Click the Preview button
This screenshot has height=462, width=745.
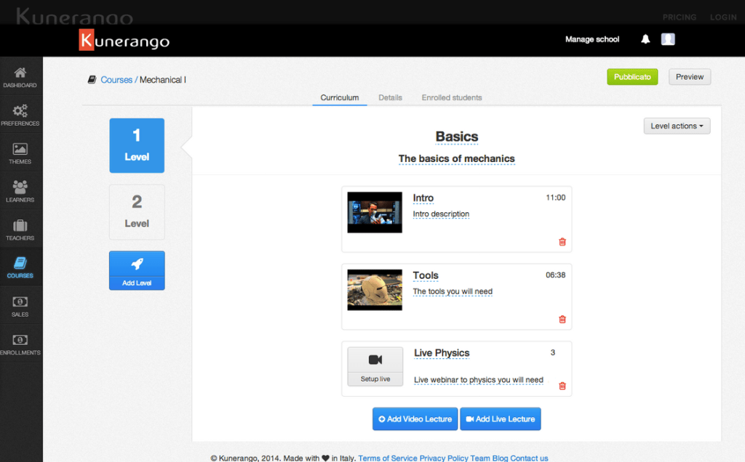690,77
